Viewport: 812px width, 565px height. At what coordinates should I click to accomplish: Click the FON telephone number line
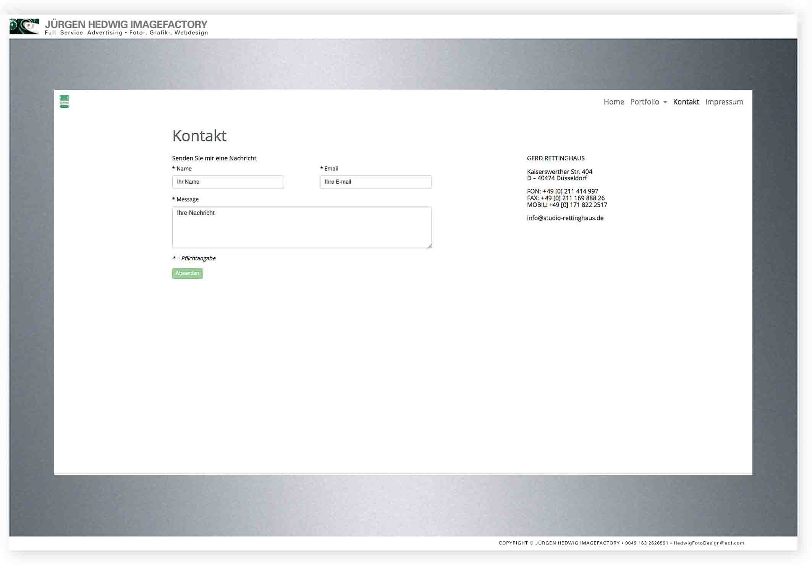click(562, 191)
